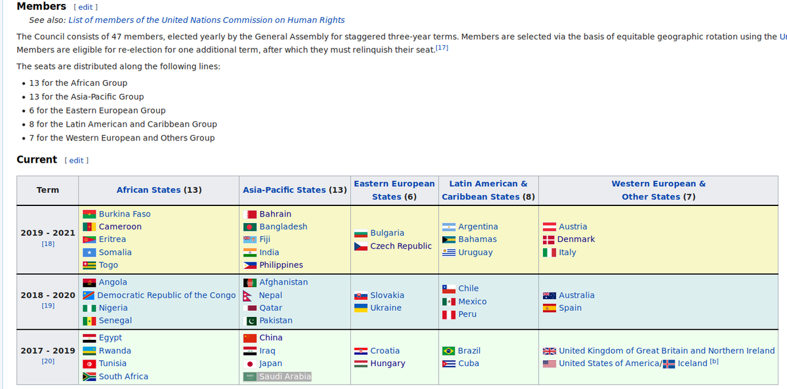Image resolution: width=787 pixels, height=389 pixels.
Task: Click the Bulgaria flag icon
Action: [x=361, y=233]
